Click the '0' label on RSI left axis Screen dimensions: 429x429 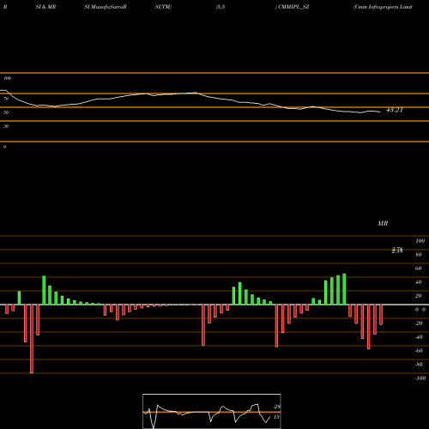click(4, 147)
